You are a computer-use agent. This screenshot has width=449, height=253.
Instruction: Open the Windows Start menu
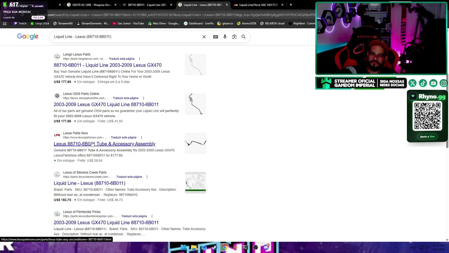[x=183, y=248]
